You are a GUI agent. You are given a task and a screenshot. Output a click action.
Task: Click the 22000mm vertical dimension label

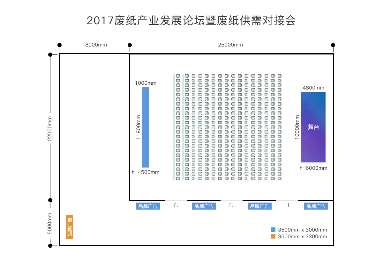click(49, 127)
